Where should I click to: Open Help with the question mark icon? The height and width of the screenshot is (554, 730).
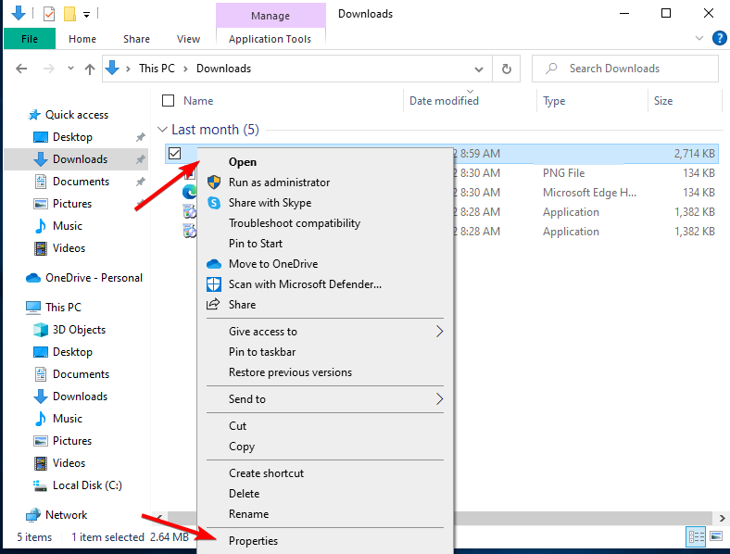click(x=719, y=38)
